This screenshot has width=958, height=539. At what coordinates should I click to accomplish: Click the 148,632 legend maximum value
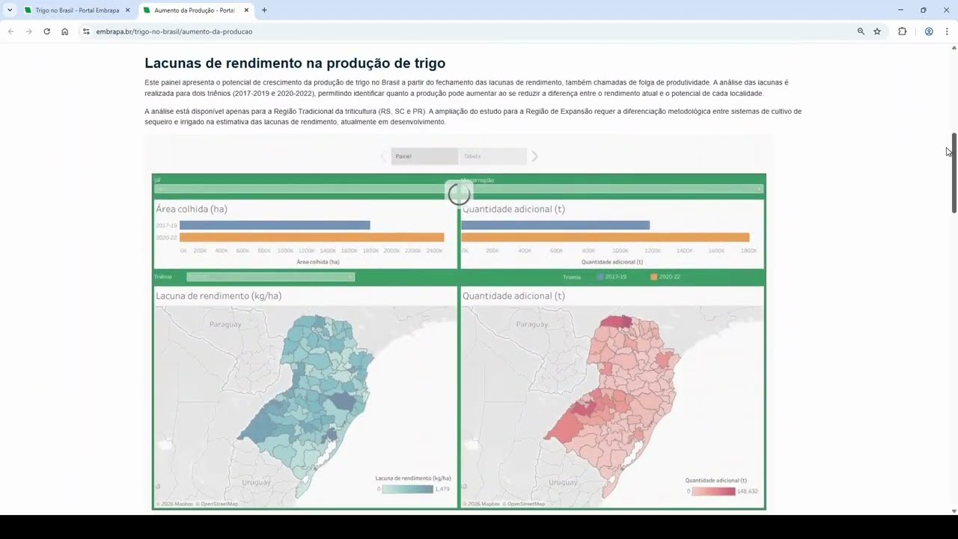(x=748, y=491)
